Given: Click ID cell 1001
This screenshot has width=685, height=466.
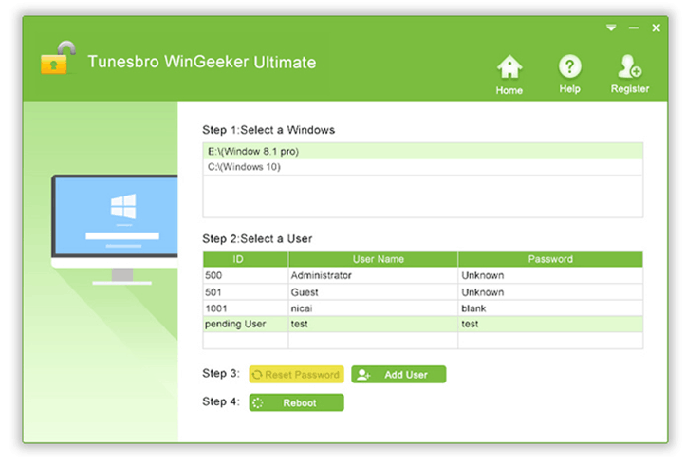Looking at the screenshot, I should click(245, 308).
